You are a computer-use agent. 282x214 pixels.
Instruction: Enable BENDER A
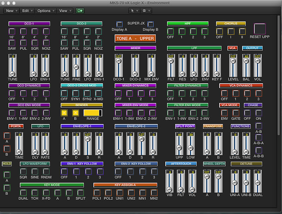(63, 113)
